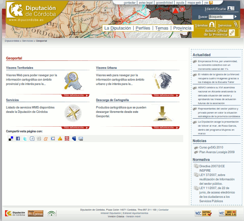
Task: Open Emproacsa convenio colectivo news
Action: click(217, 65)
